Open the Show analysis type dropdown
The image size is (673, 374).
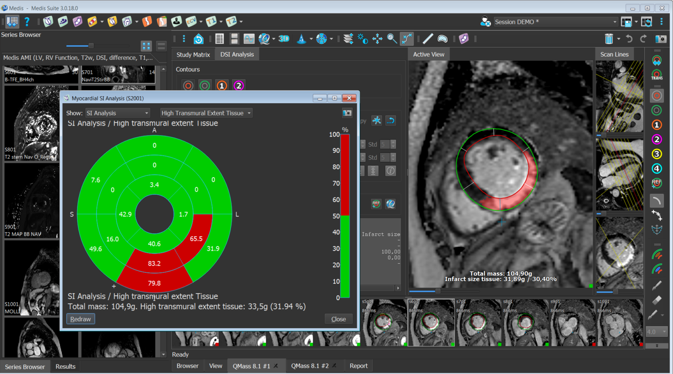click(117, 113)
